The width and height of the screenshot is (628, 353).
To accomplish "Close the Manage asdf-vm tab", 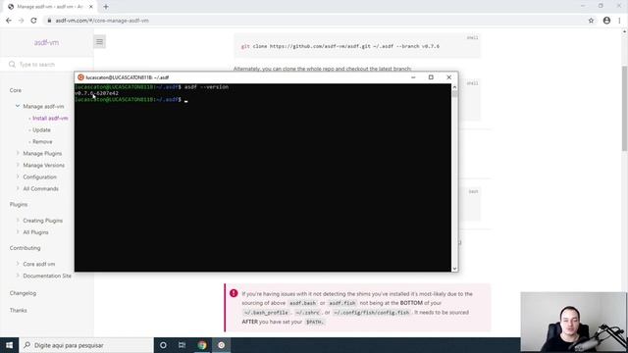I will click(x=91, y=7).
